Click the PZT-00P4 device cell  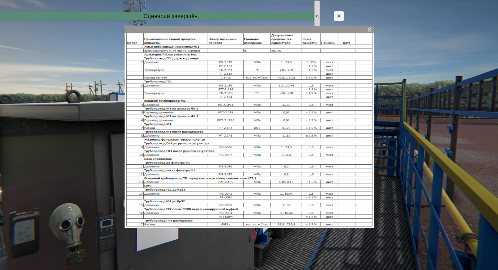226,217
